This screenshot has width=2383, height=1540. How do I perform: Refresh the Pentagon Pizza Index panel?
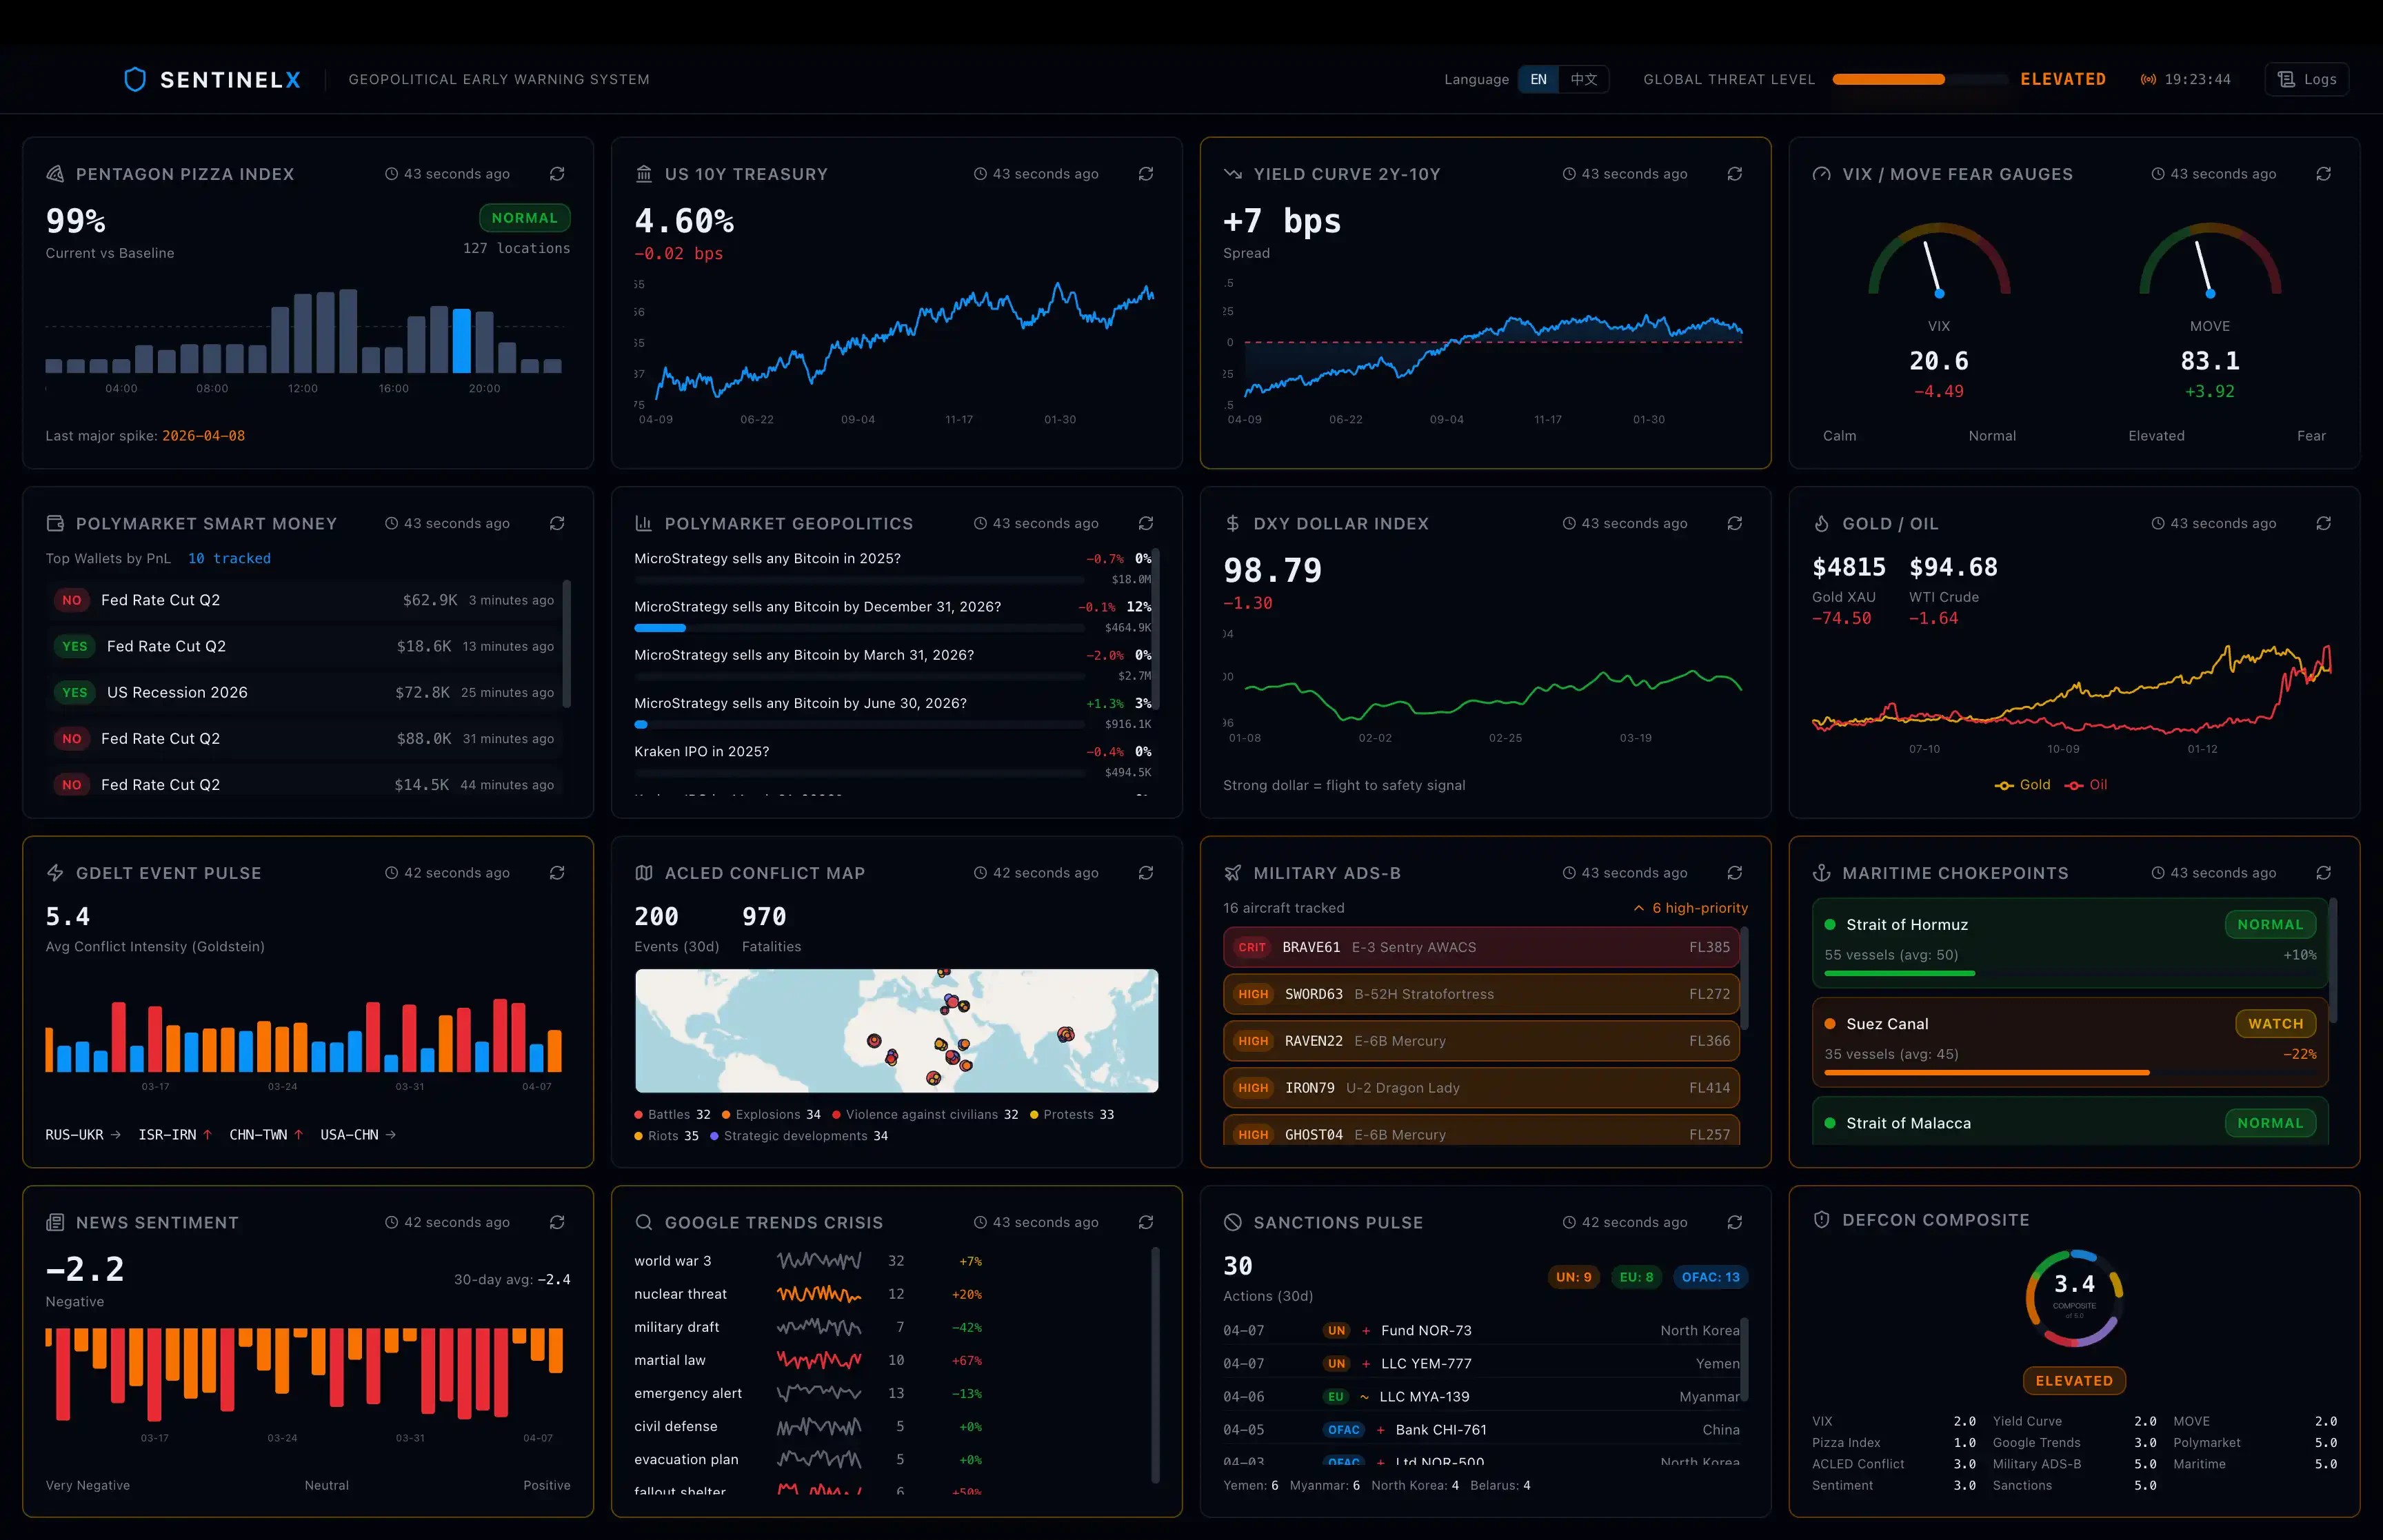pyautogui.click(x=557, y=174)
